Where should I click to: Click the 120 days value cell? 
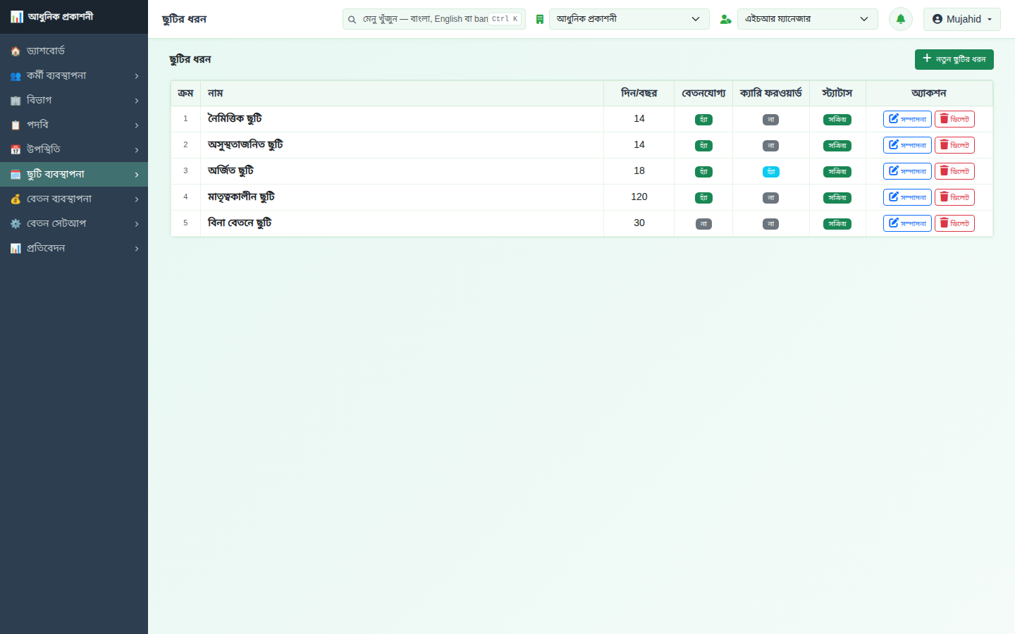[639, 197]
